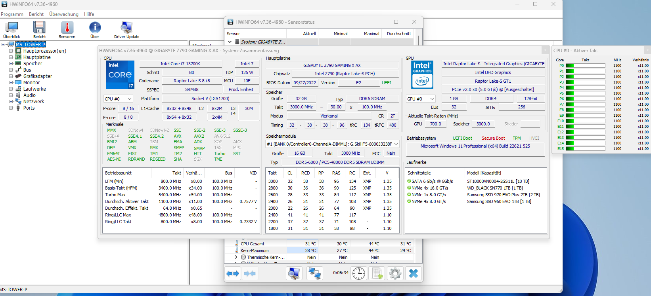The width and height of the screenshot is (651, 296).
Task: Click the green check beside NVMe 4x 16.0 GT/s
Action: (x=409, y=188)
